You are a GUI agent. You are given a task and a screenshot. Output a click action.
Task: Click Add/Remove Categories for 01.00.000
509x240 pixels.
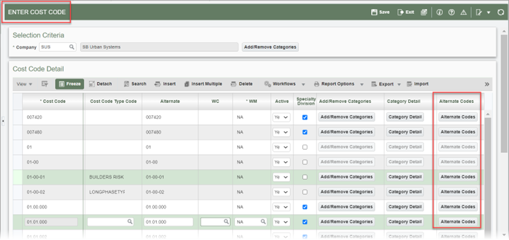coord(347,206)
